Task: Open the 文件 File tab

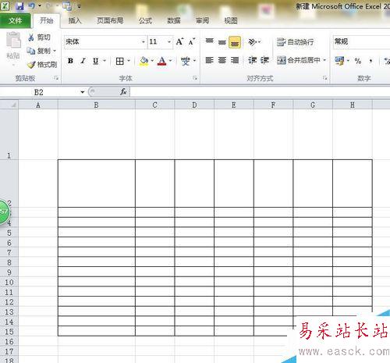Action: click(x=16, y=20)
